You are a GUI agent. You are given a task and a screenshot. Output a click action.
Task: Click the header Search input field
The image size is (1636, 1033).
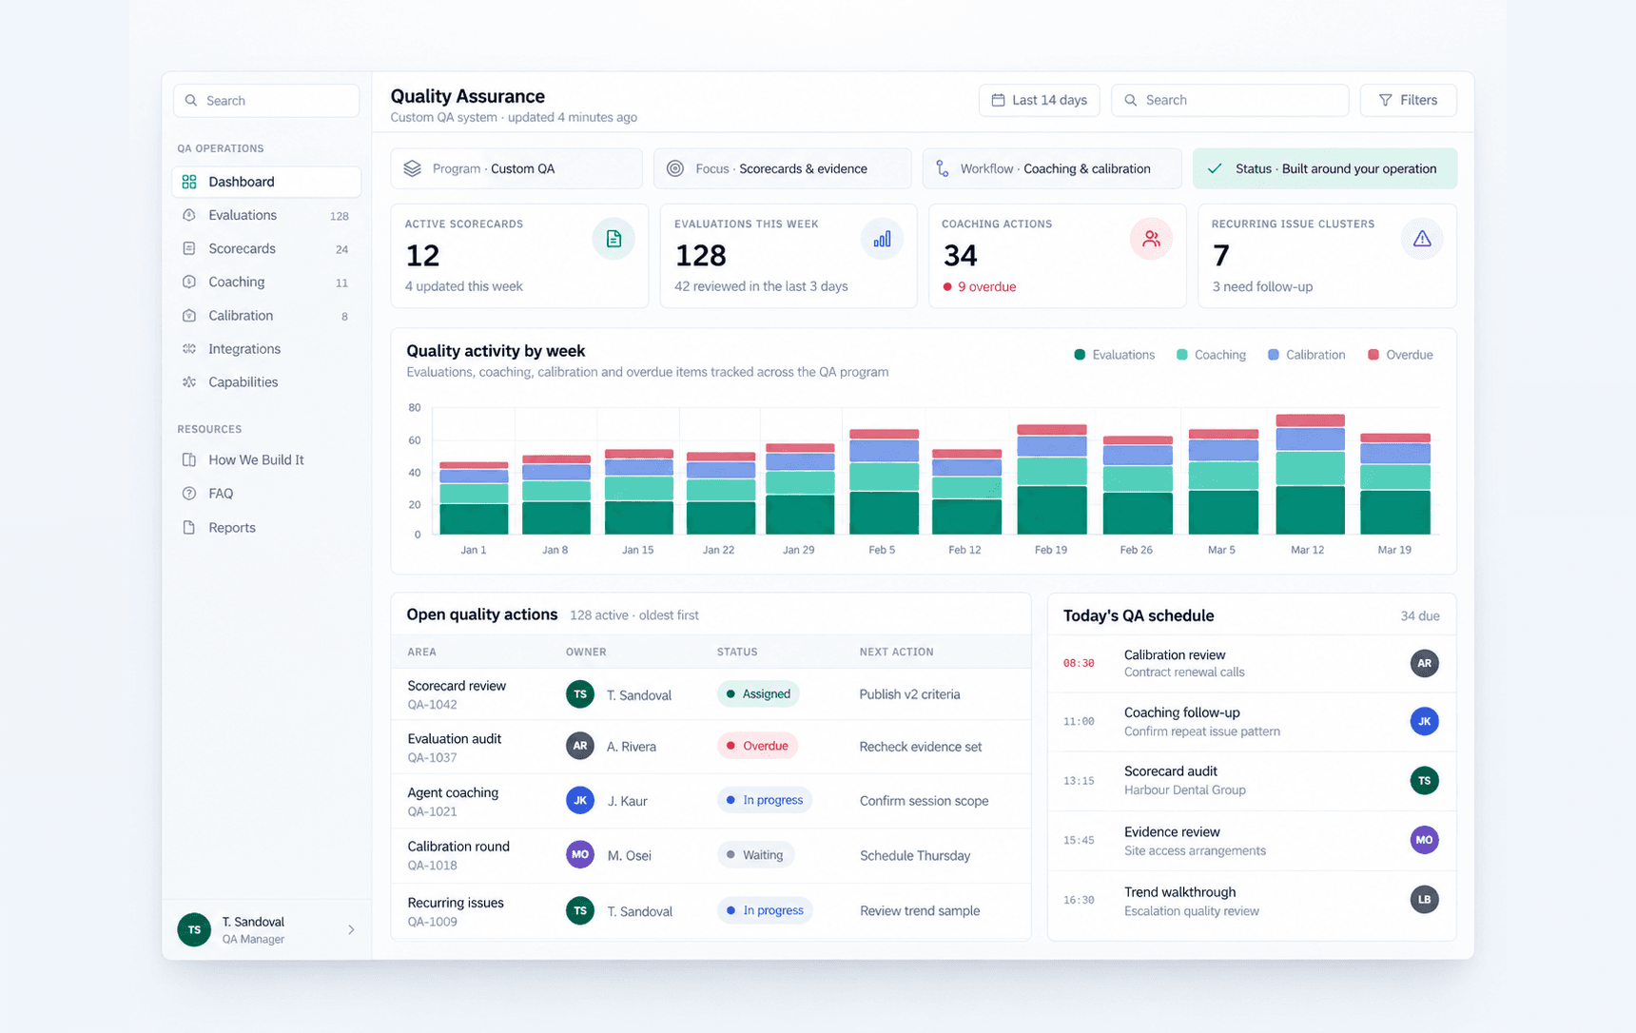[1230, 100]
